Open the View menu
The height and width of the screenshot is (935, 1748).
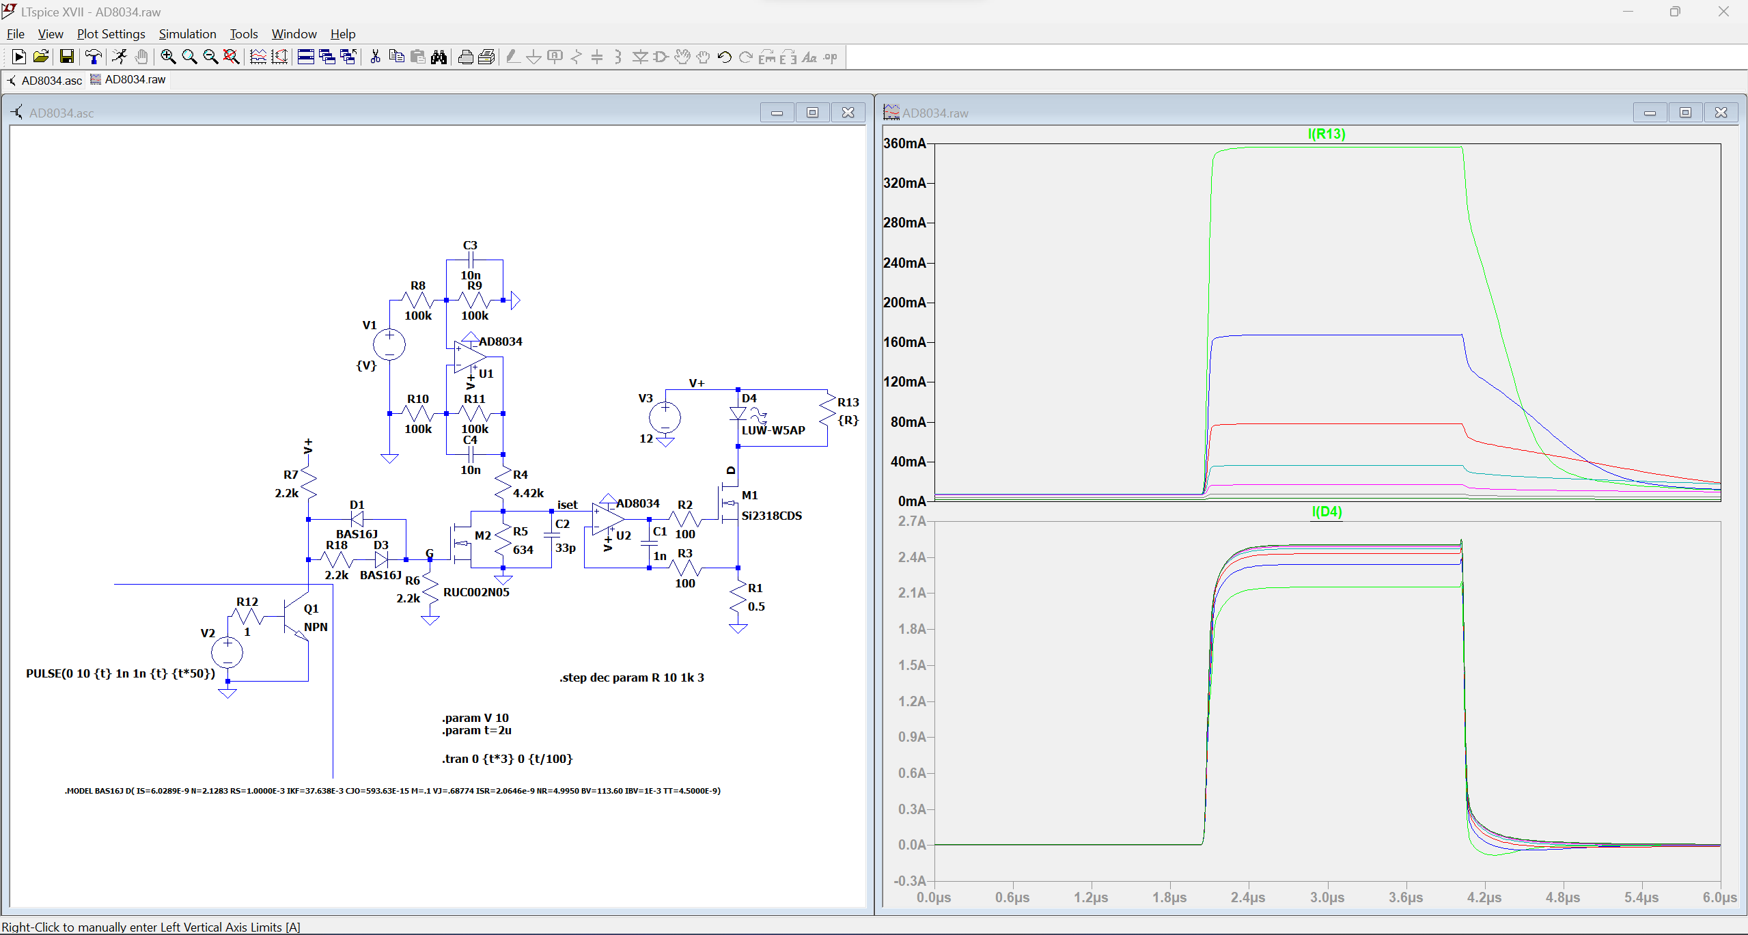51,34
